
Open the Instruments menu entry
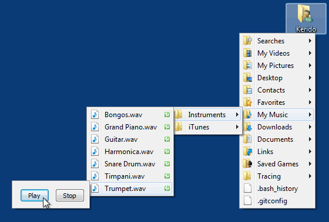click(x=207, y=115)
